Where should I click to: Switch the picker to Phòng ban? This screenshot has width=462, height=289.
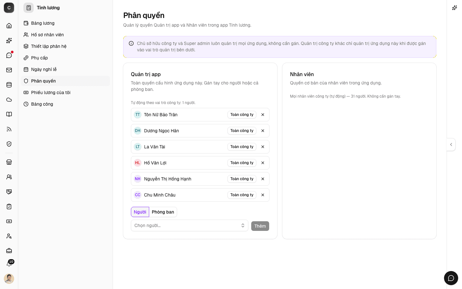tap(163, 212)
